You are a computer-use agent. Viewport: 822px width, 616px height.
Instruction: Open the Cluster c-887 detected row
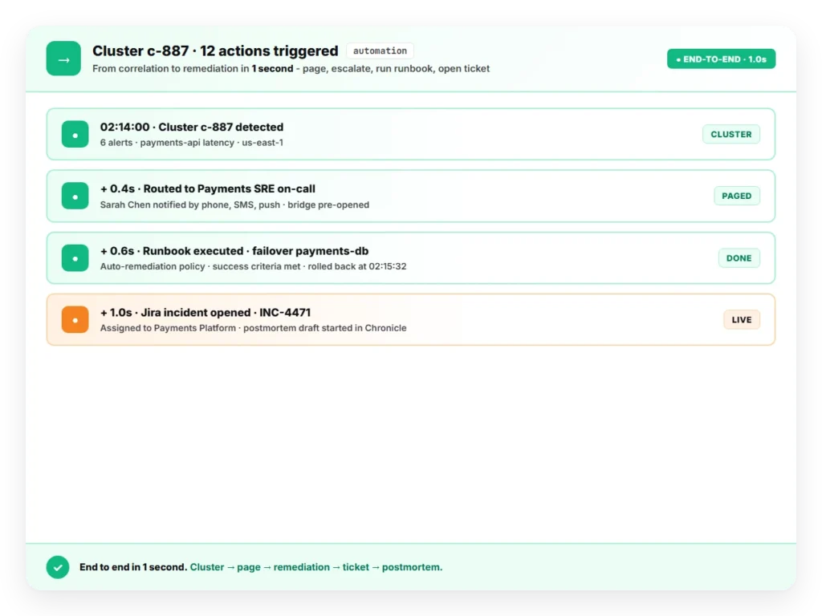coord(410,134)
